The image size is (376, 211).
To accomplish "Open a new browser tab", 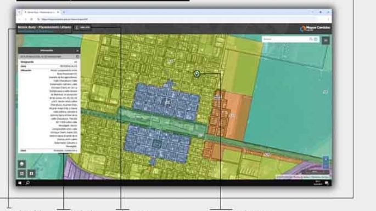I will [64, 12].
